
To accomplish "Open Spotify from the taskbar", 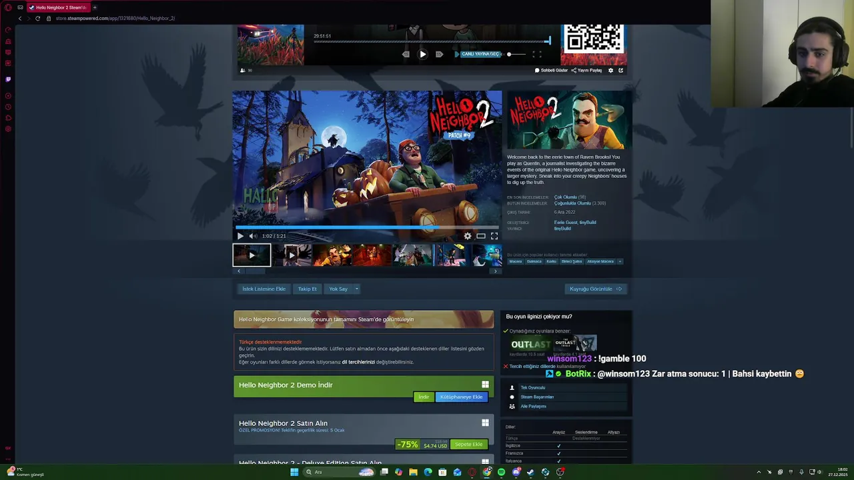I will coord(501,472).
